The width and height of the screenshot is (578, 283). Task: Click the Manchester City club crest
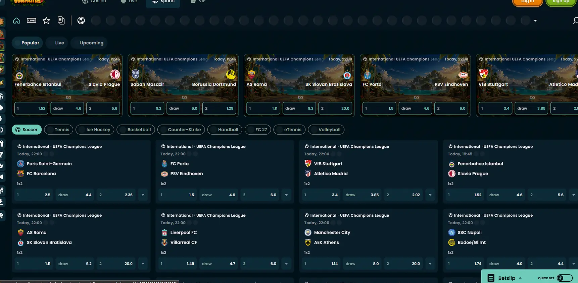coord(308,232)
